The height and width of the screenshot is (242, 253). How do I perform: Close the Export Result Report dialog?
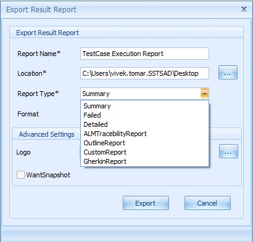point(244,9)
